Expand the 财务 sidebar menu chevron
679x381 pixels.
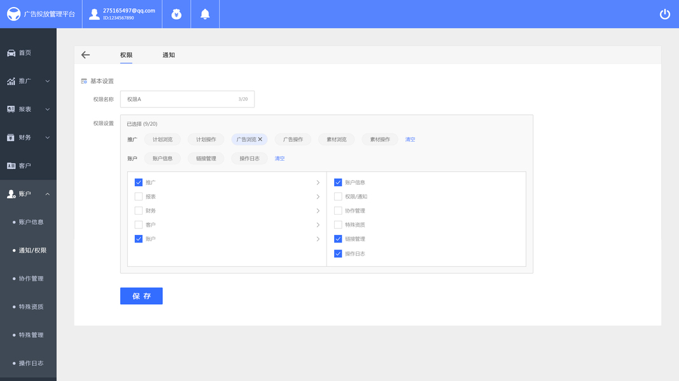point(48,137)
